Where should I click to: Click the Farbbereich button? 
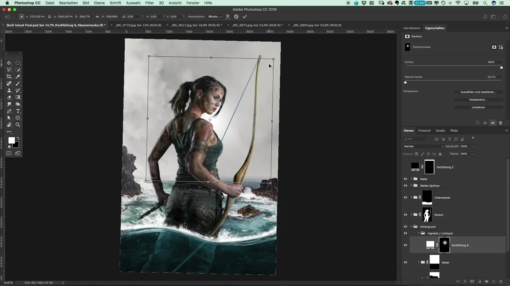pyautogui.click(x=478, y=100)
